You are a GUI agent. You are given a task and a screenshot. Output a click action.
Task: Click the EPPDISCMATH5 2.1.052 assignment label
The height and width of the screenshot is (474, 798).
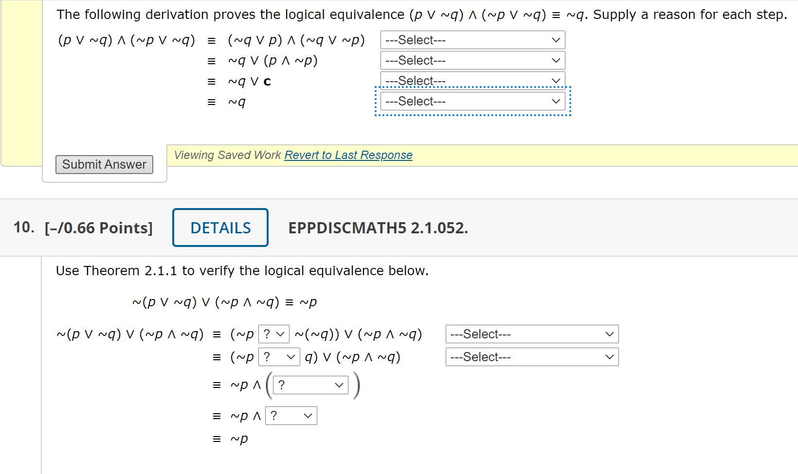tap(378, 227)
